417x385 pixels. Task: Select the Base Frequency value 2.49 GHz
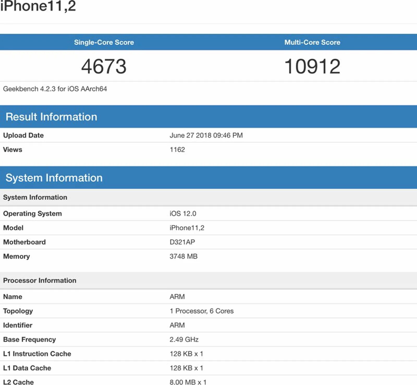[184, 339]
